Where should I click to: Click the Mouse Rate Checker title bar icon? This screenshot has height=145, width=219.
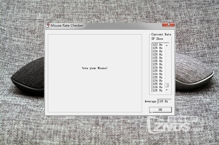click(48, 26)
